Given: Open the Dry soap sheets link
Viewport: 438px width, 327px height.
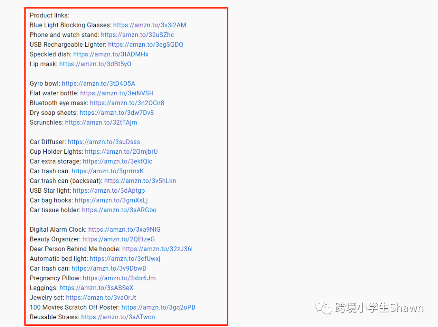Looking at the screenshot, I should coord(116,113).
